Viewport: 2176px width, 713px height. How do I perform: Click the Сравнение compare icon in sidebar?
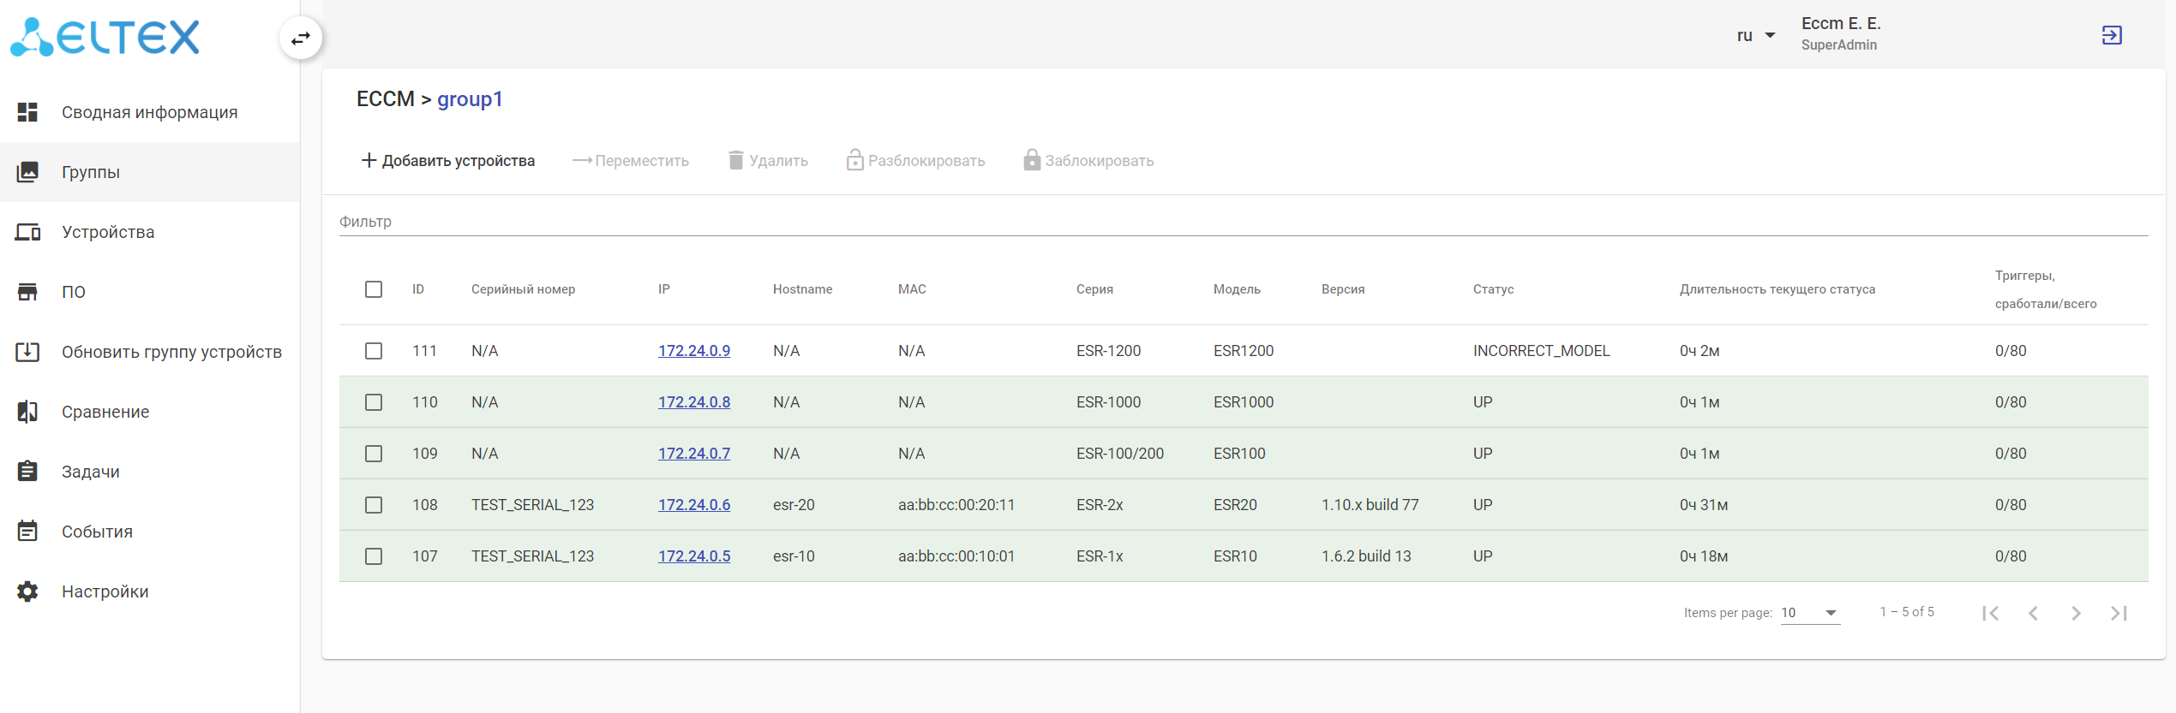[27, 412]
